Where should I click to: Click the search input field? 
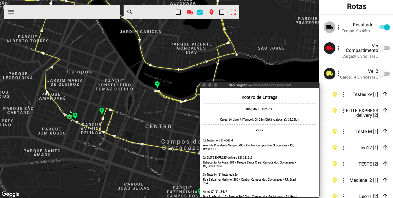(x=150, y=12)
